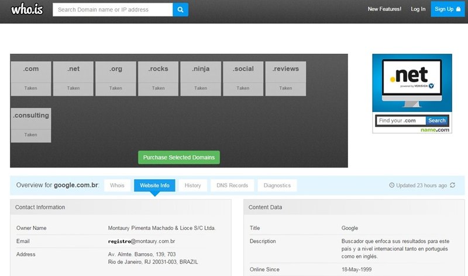
Task: Open the Log In link
Action: click(x=418, y=9)
